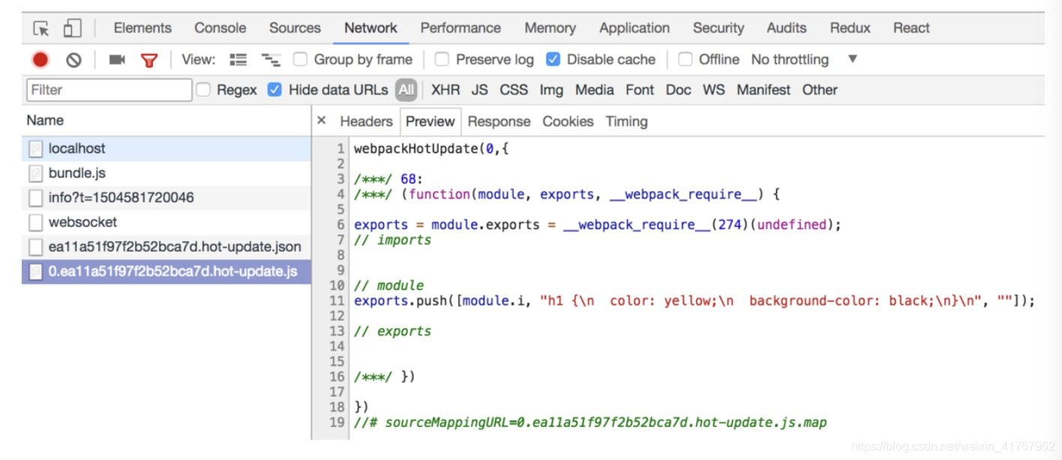Filter requests by Media
The height and width of the screenshot is (460, 1062).
point(595,90)
